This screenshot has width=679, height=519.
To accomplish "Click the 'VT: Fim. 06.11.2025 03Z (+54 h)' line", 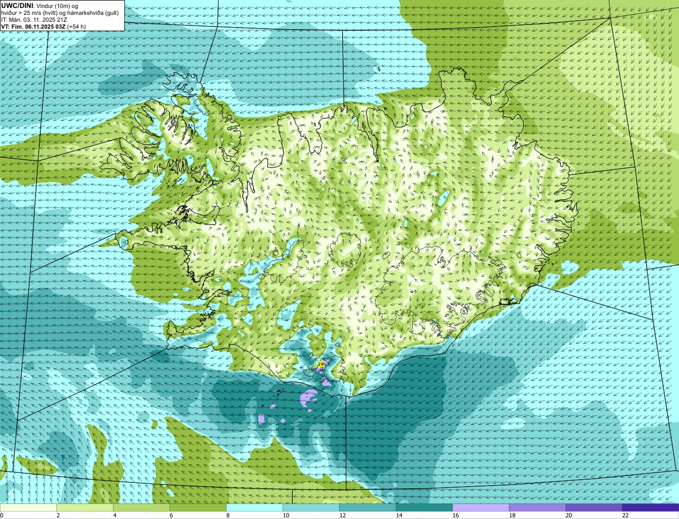I will [43, 27].
